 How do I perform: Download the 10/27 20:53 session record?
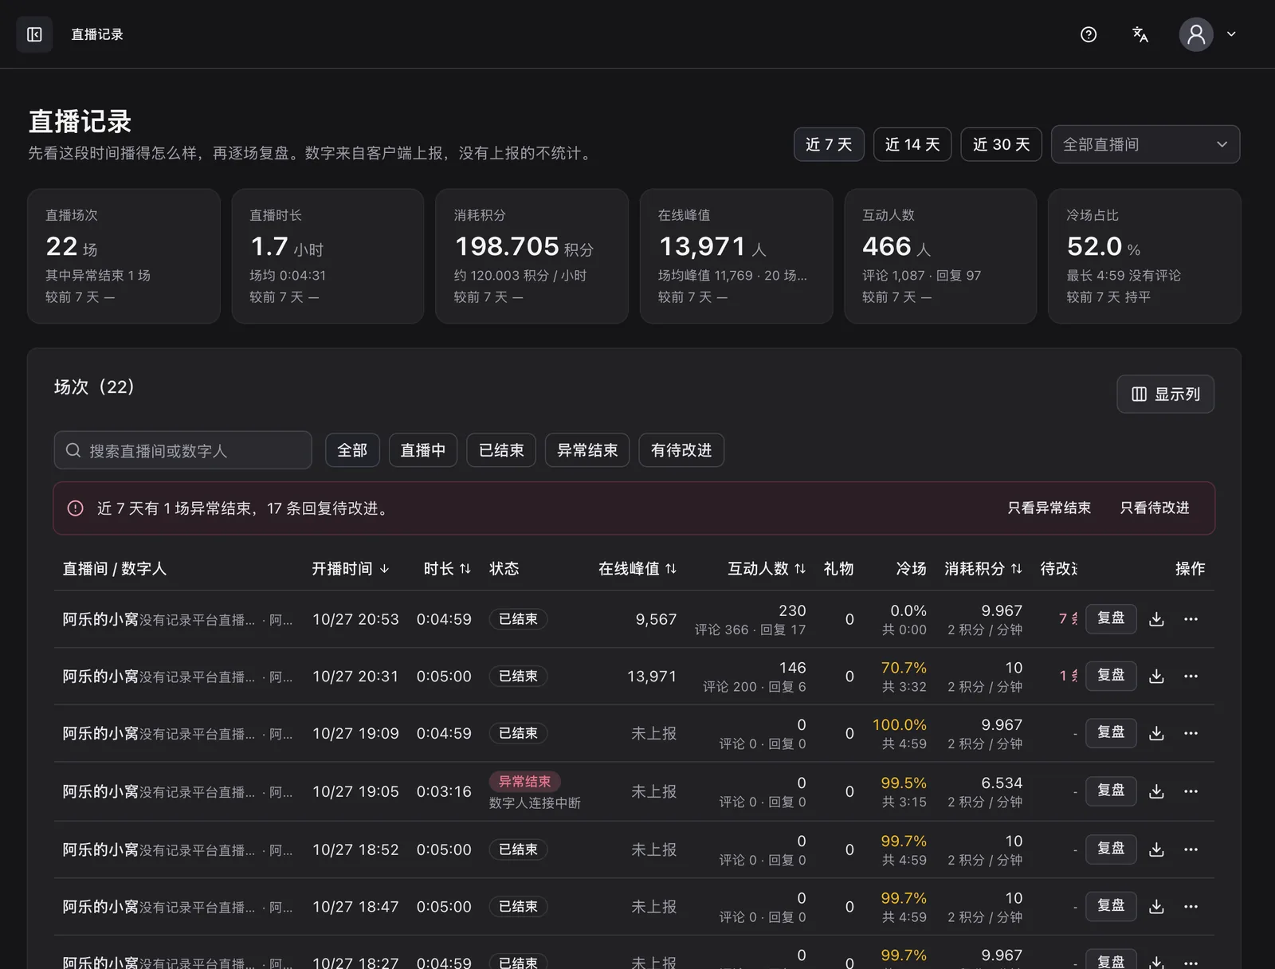coord(1156,619)
